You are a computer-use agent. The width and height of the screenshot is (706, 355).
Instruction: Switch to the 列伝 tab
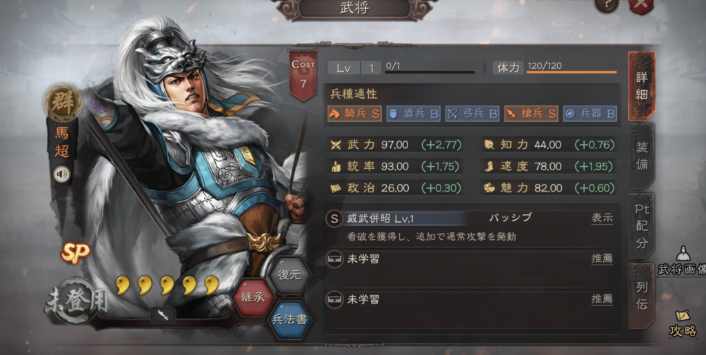coord(642,296)
